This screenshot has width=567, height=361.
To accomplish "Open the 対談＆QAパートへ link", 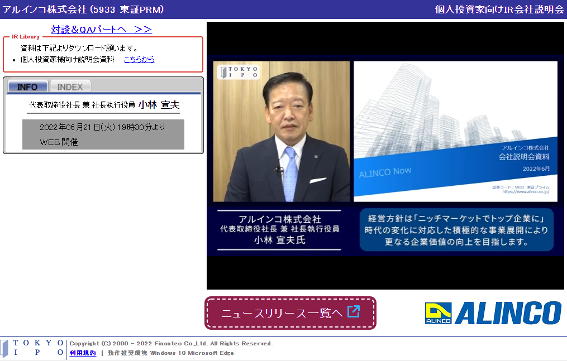I will tap(101, 29).
